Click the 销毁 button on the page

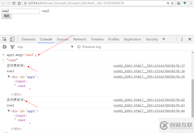[x=7, y=16]
